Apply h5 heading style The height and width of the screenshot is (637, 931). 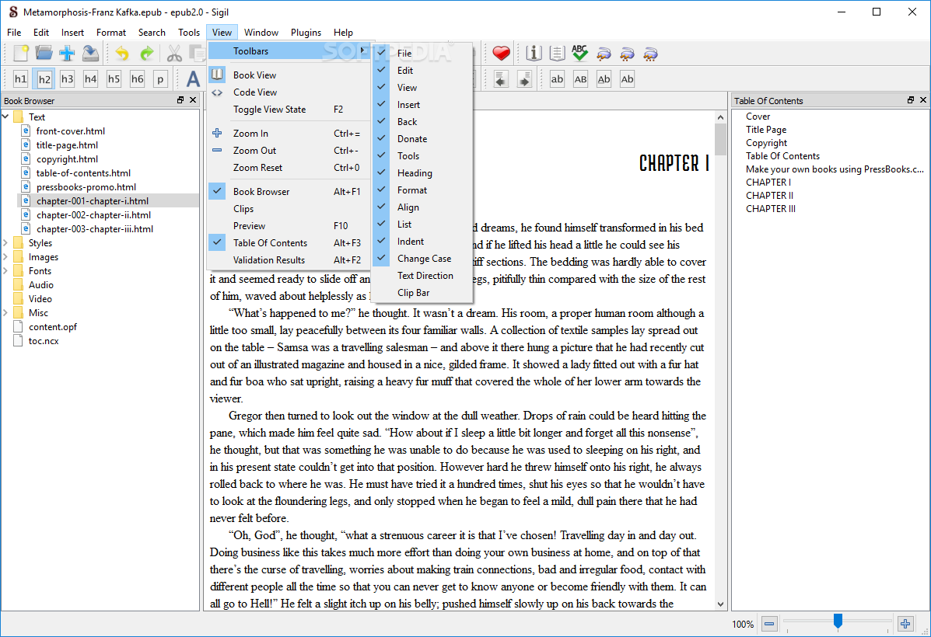114,79
